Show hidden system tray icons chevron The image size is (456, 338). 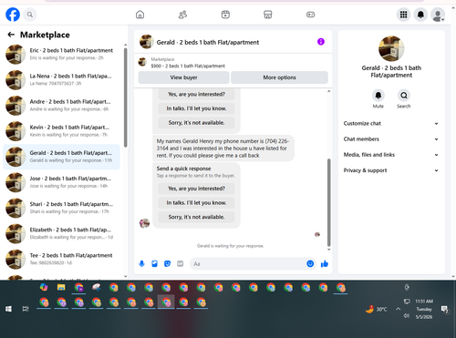[398, 309]
